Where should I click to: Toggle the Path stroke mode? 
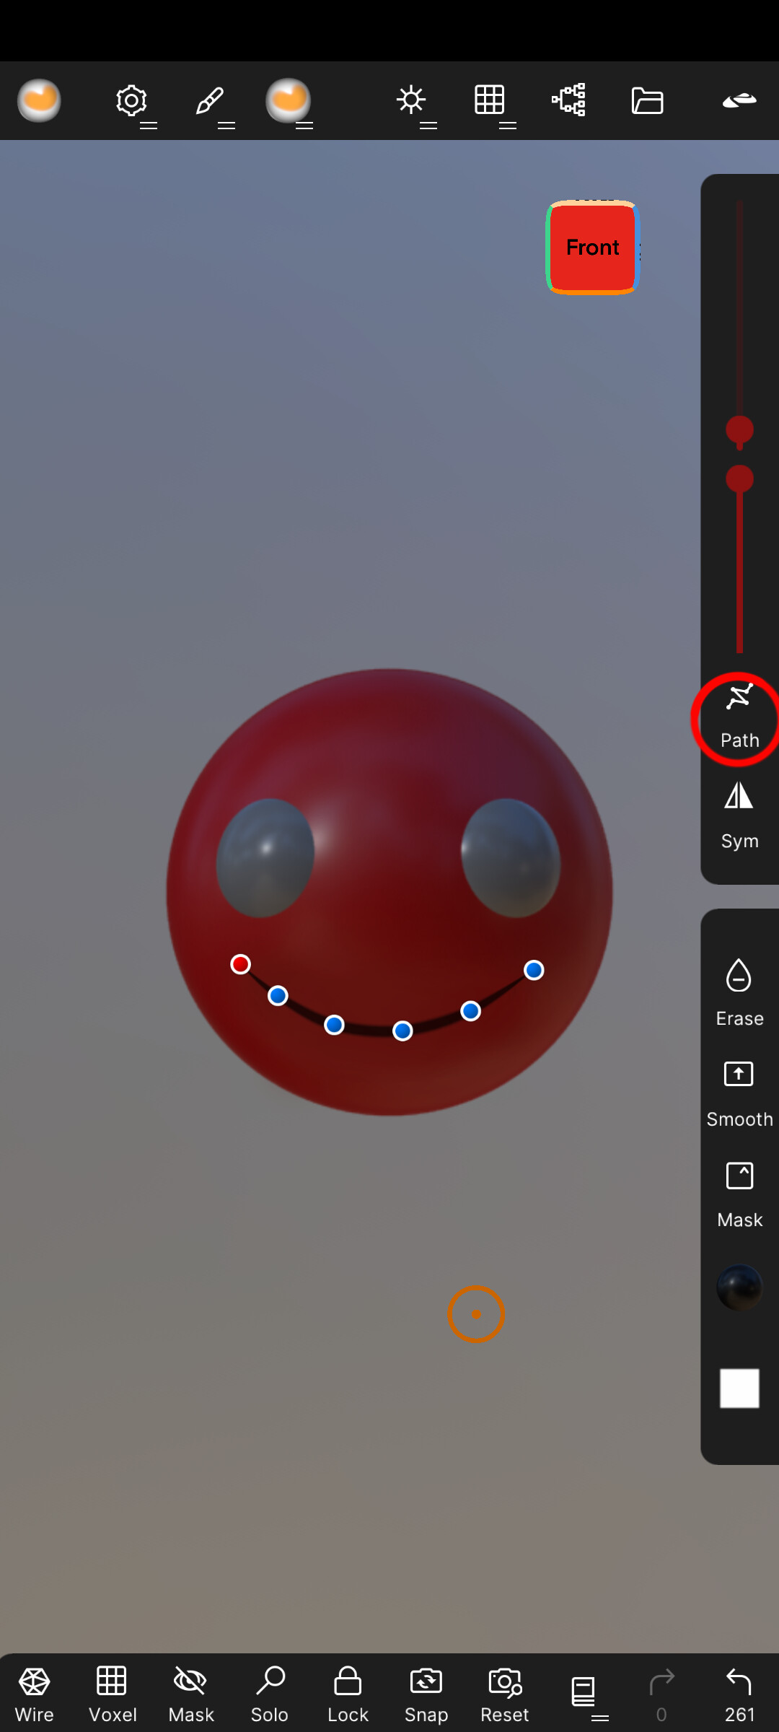(740, 717)
